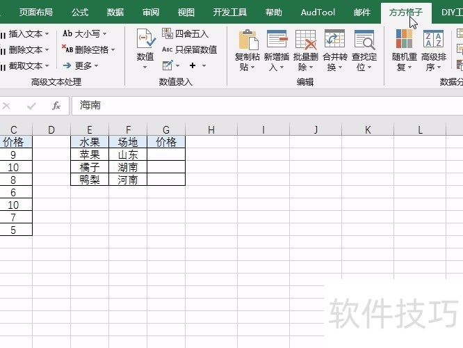Image resolution: width=463 pixels, height=348 pixels.
Task: Open the 视图 ribbon tab
Action: (x=186, y=12)
